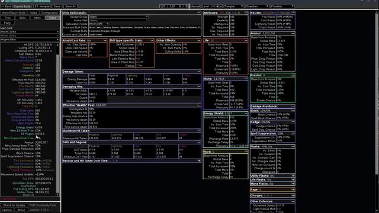Collapse the Energy Shield section
Viewport: 379px width, 213px height.
(x=246, y=113)
